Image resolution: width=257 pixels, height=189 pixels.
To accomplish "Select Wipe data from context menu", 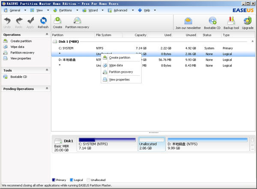I will click(x=116, y=65).
